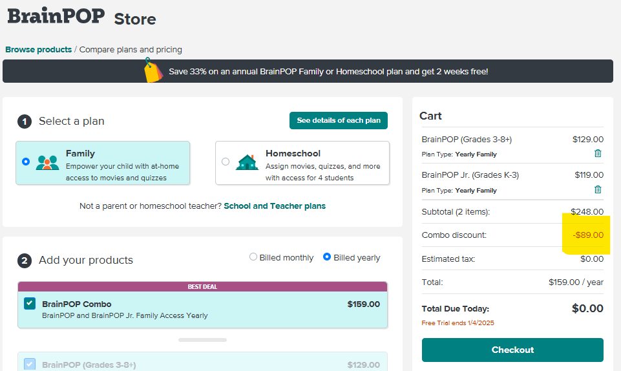
Task: Click the sale tag icon in the banner
Action: (x=153, y=70)
